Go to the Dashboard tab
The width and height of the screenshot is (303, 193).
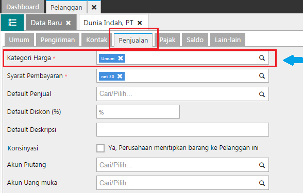(x=23, y=7)
